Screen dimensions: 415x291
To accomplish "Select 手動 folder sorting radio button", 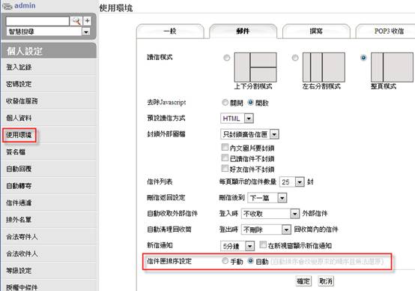I will tap(225, 261).
